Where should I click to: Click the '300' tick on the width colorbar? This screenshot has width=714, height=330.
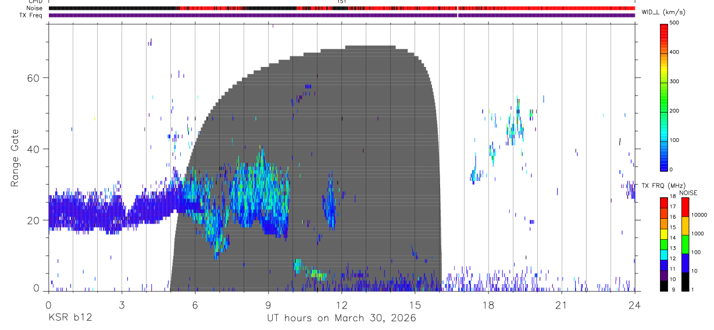(675, 81)
